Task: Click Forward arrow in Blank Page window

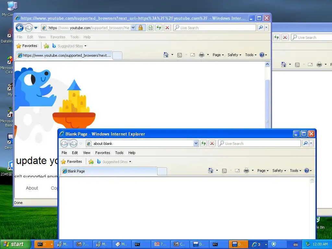Action: point(73,144)
